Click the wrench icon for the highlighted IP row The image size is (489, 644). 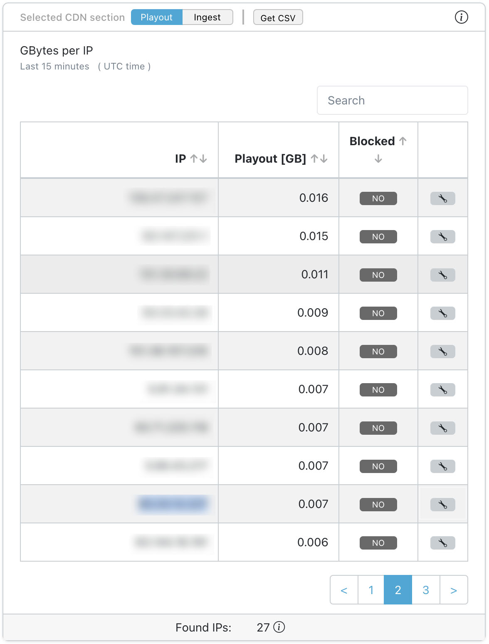[442, 504]
